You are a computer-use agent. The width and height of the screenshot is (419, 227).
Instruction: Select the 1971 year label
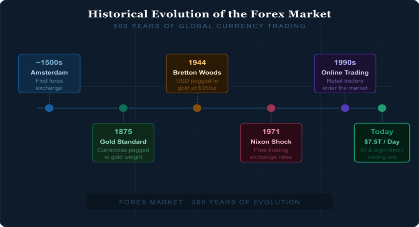coord(271,132)
